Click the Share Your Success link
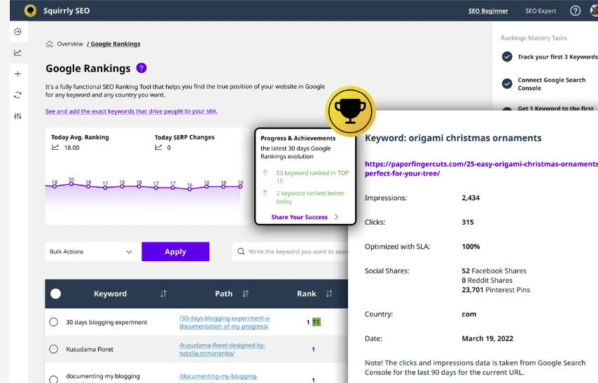The width and height of the screenshot is (598, 383). [x=300, y=217]
